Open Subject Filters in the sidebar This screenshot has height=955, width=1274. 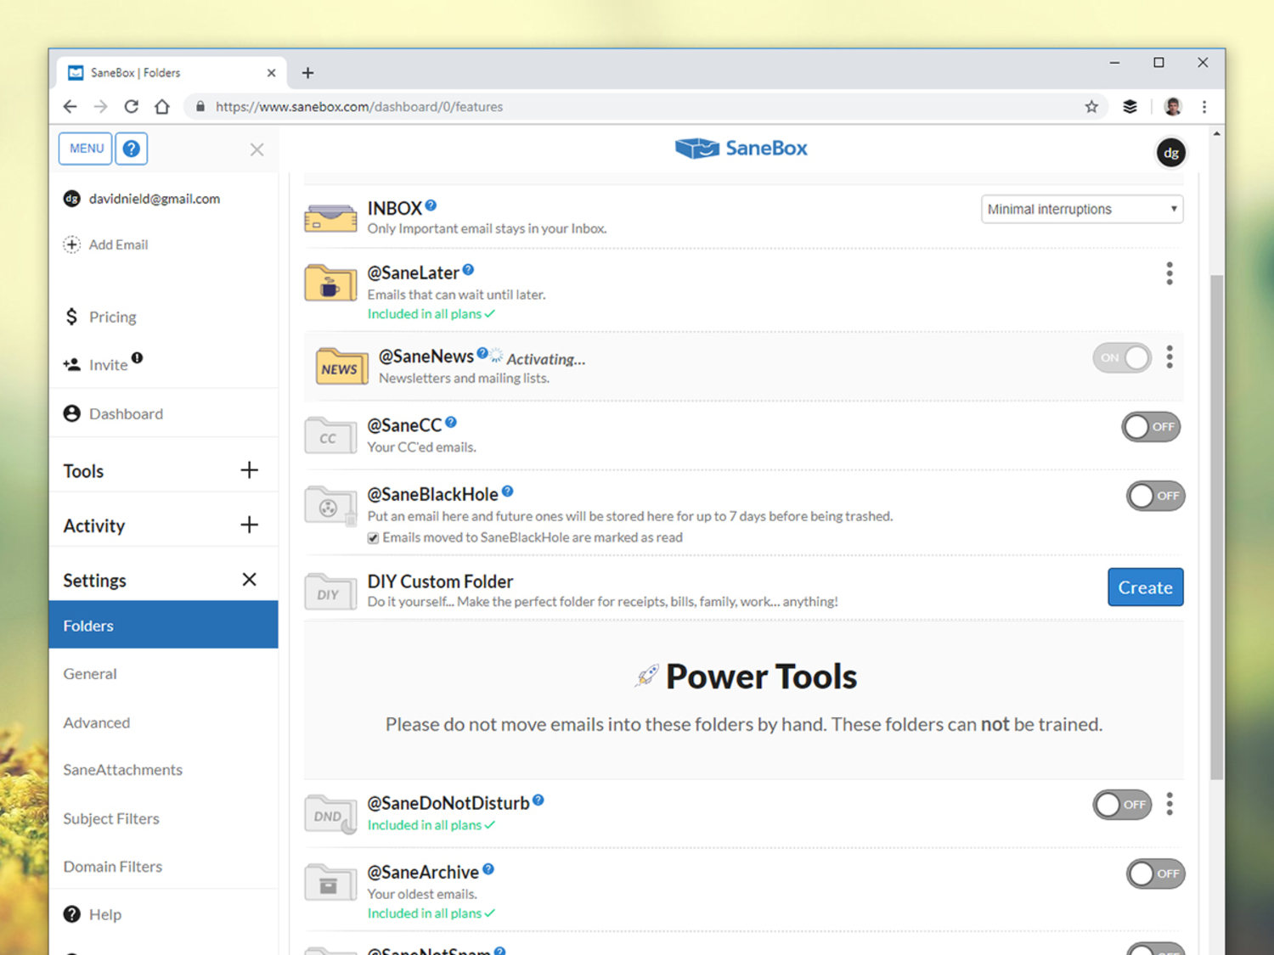coord(111,818)
